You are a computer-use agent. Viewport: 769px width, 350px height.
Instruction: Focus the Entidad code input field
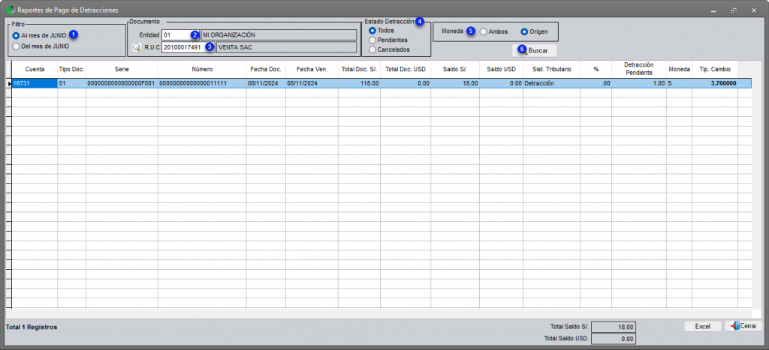coord(180,34)
